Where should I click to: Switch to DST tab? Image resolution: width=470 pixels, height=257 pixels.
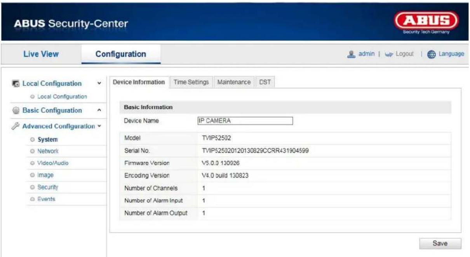click(265, 82)
